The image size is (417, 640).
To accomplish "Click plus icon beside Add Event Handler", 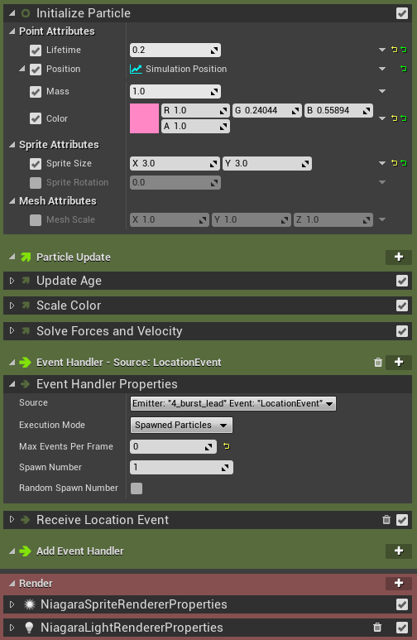I will [x=399, y=551].
